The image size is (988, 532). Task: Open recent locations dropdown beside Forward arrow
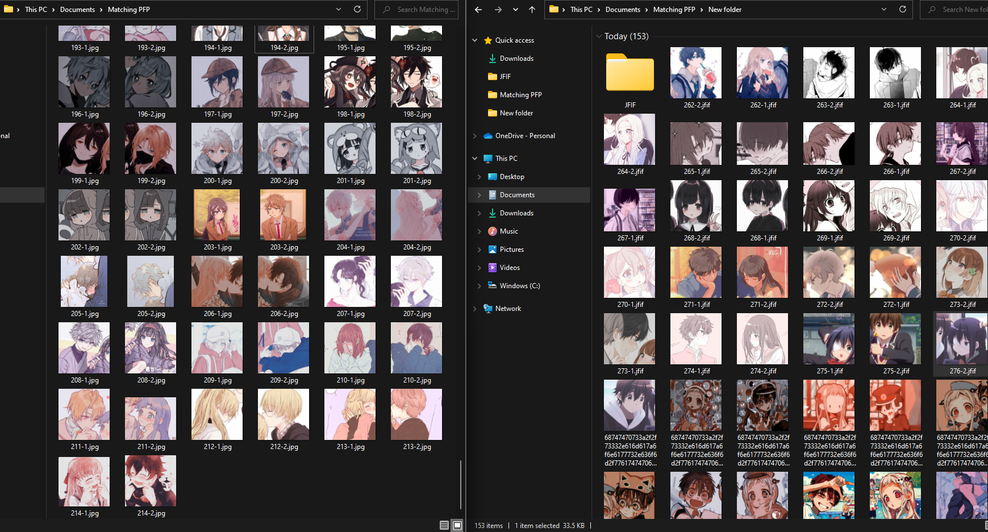[515, 10]
